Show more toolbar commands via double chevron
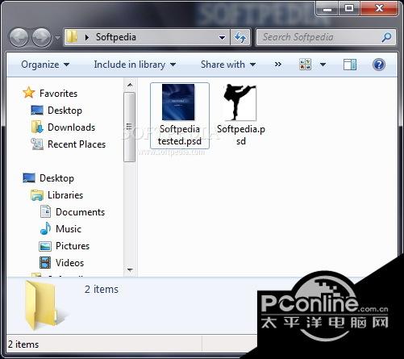 (278, 65)
